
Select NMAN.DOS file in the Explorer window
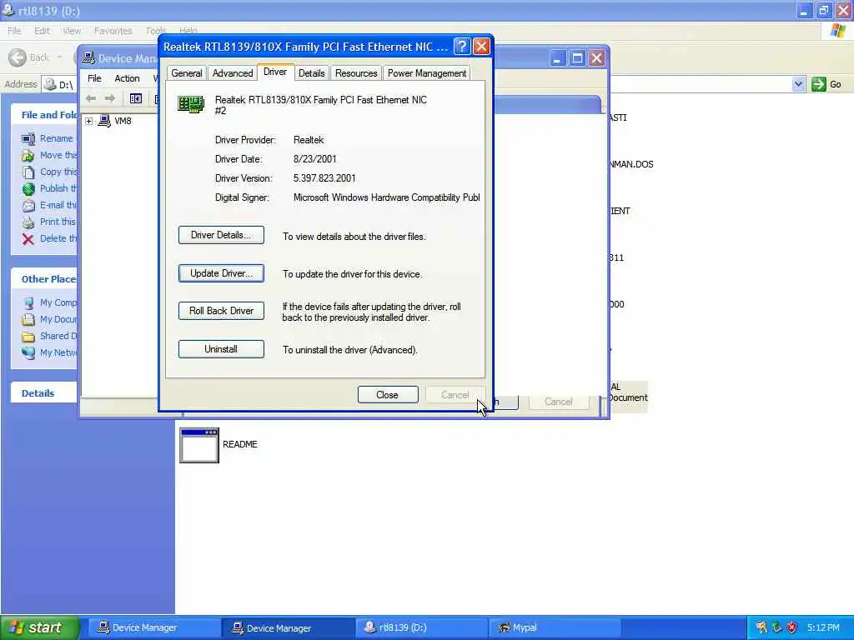[x=631, y=164]
